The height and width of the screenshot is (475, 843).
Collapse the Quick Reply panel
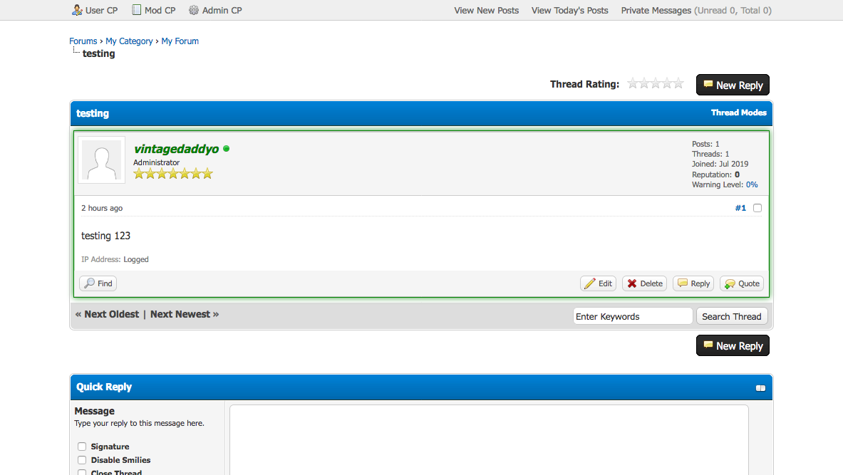(760, 388)
